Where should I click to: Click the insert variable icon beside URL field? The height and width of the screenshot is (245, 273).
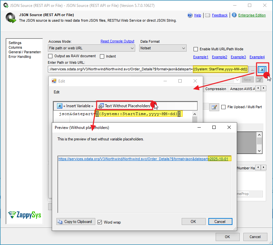pos(262,69)
